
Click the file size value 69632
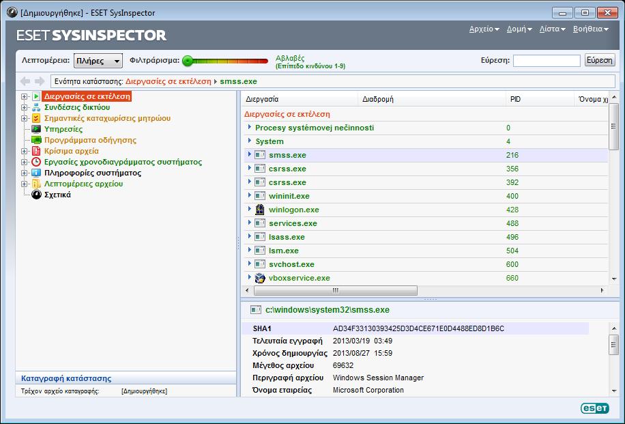343,365
